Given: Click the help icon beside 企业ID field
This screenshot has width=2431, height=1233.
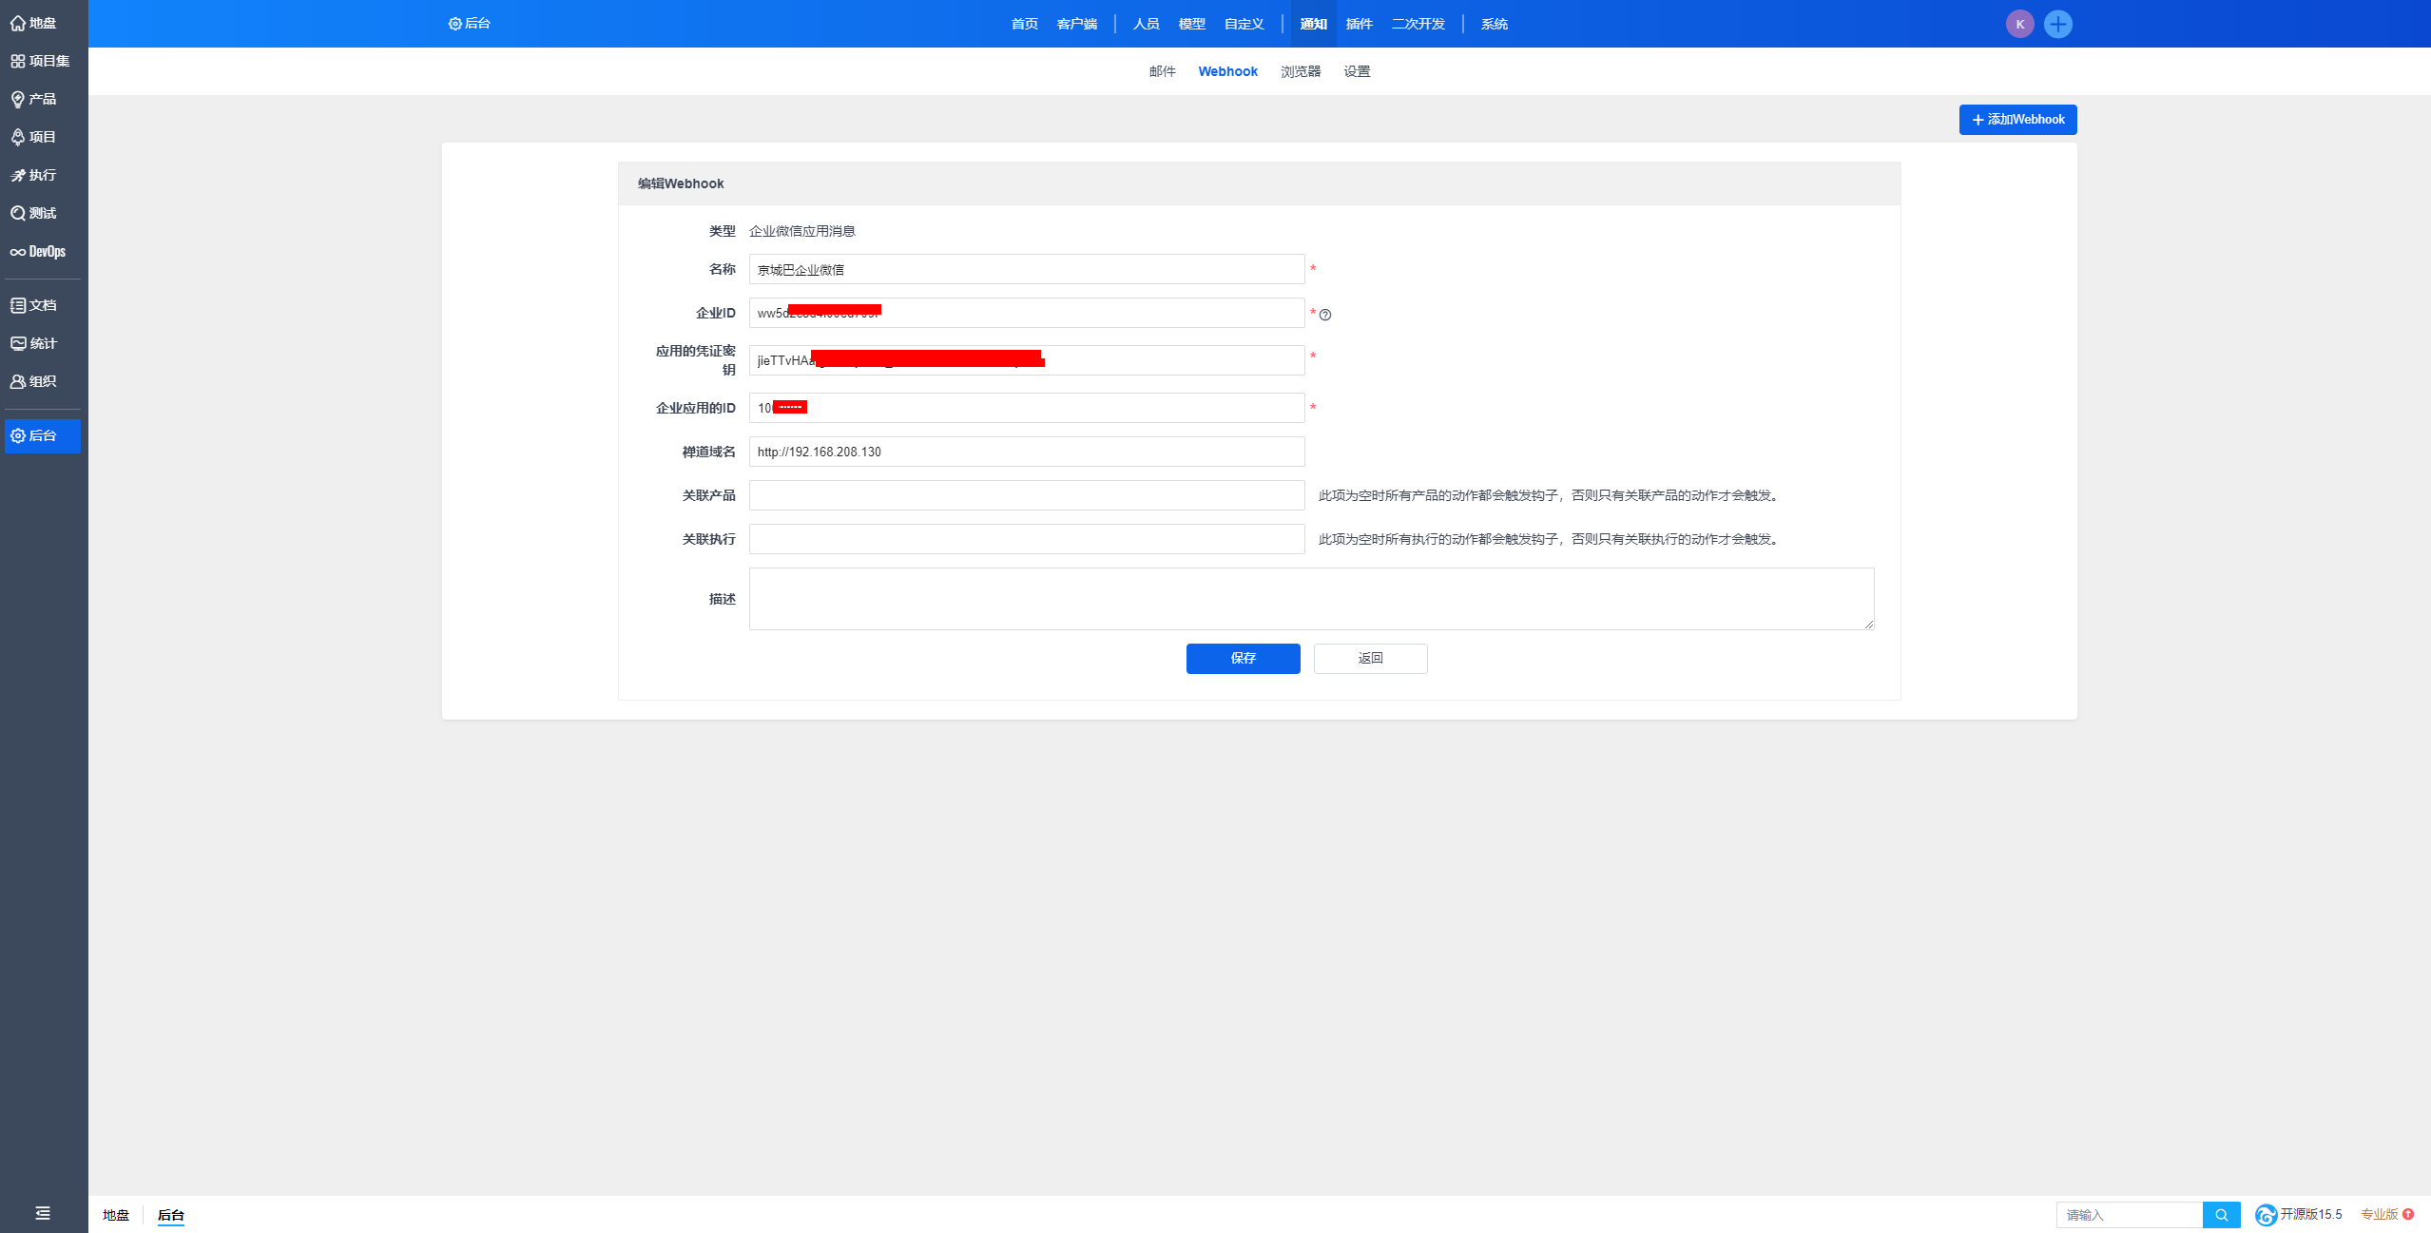Looking at the screenshot, I should [x=1325, y=315].
